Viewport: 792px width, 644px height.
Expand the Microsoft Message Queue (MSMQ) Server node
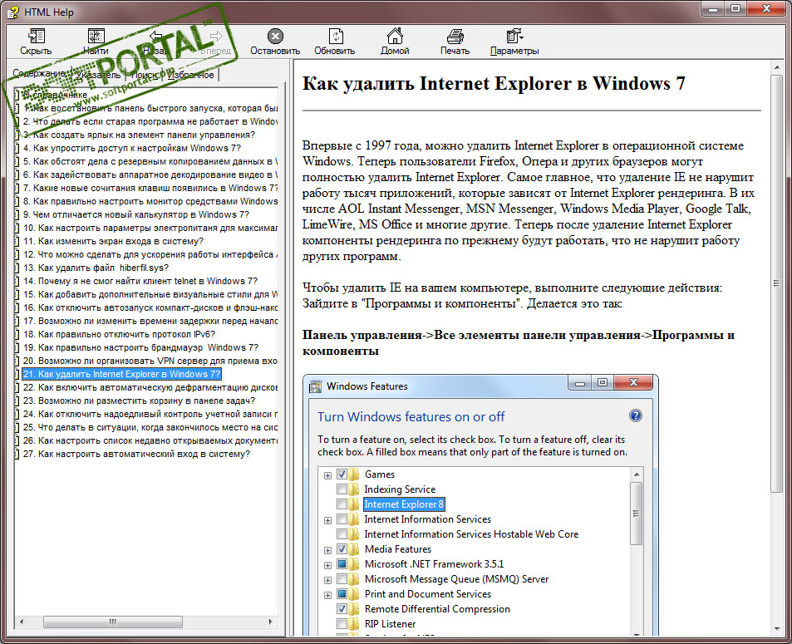tap(327, 580)
